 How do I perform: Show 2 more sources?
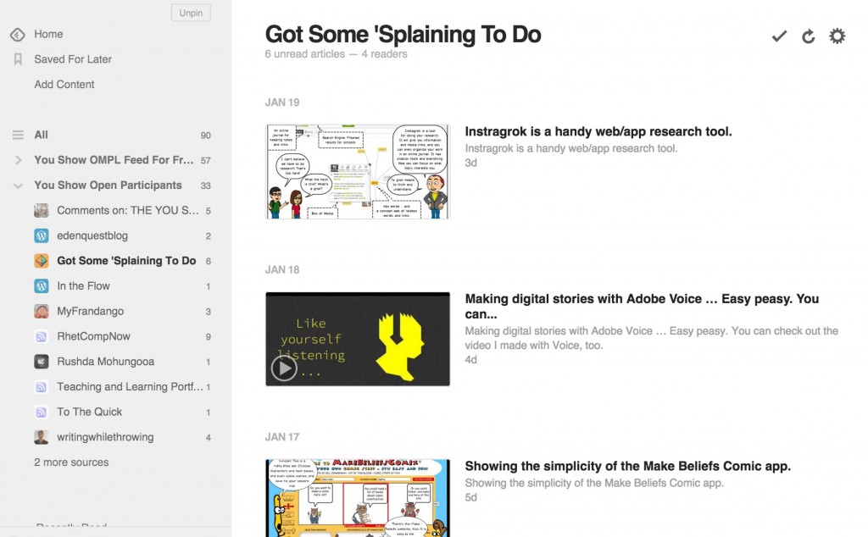click(x=71, y=462)
